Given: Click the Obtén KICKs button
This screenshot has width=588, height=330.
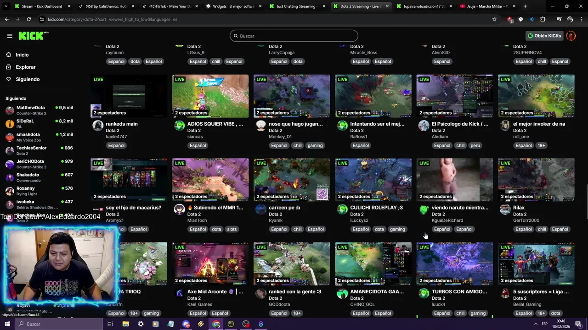Looking at the screenshot, I should pyautogui.click(x=544, y=36).
